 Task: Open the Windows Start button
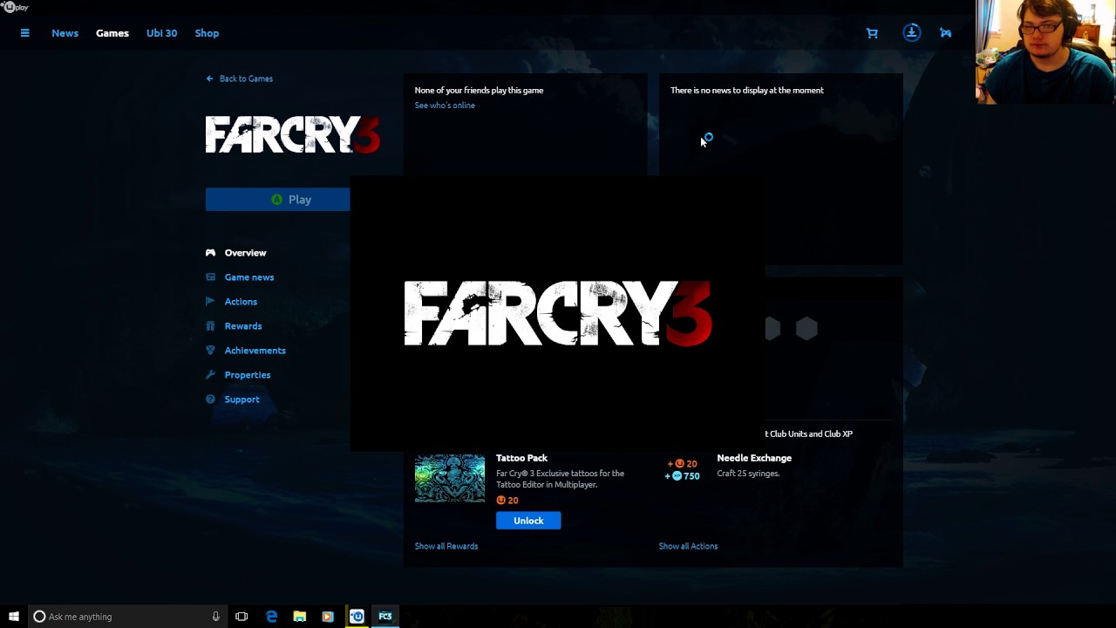[x=13, y=617]
